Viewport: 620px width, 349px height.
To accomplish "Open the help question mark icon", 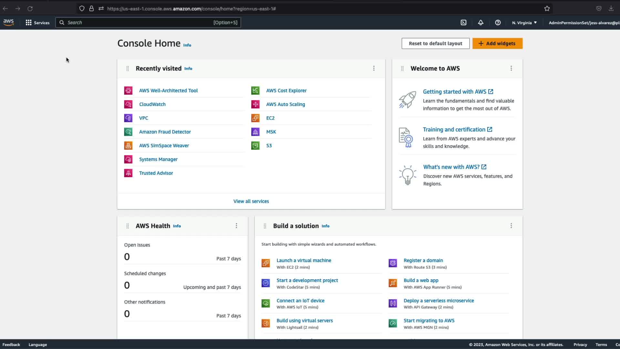I will [x=498, y=23].
